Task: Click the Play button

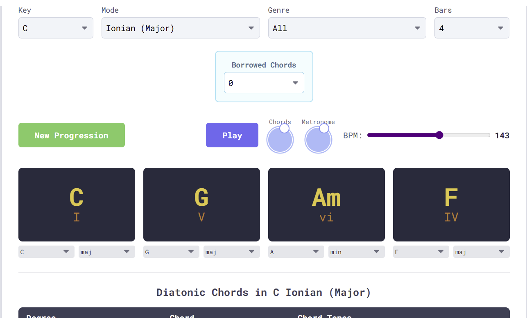Action: (232, 135)
